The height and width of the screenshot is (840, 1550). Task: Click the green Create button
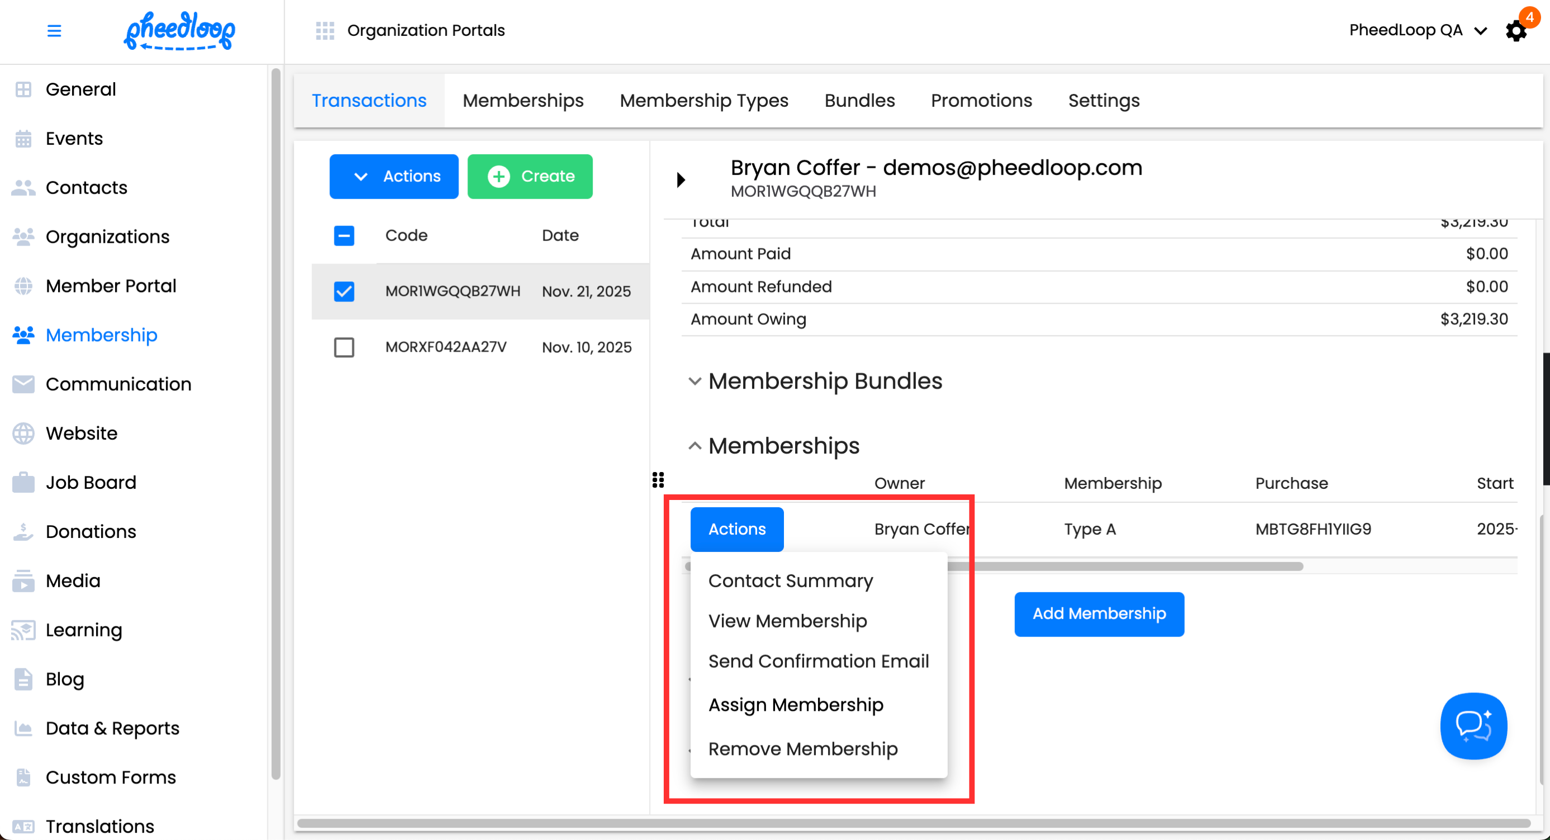coord(530,176)
